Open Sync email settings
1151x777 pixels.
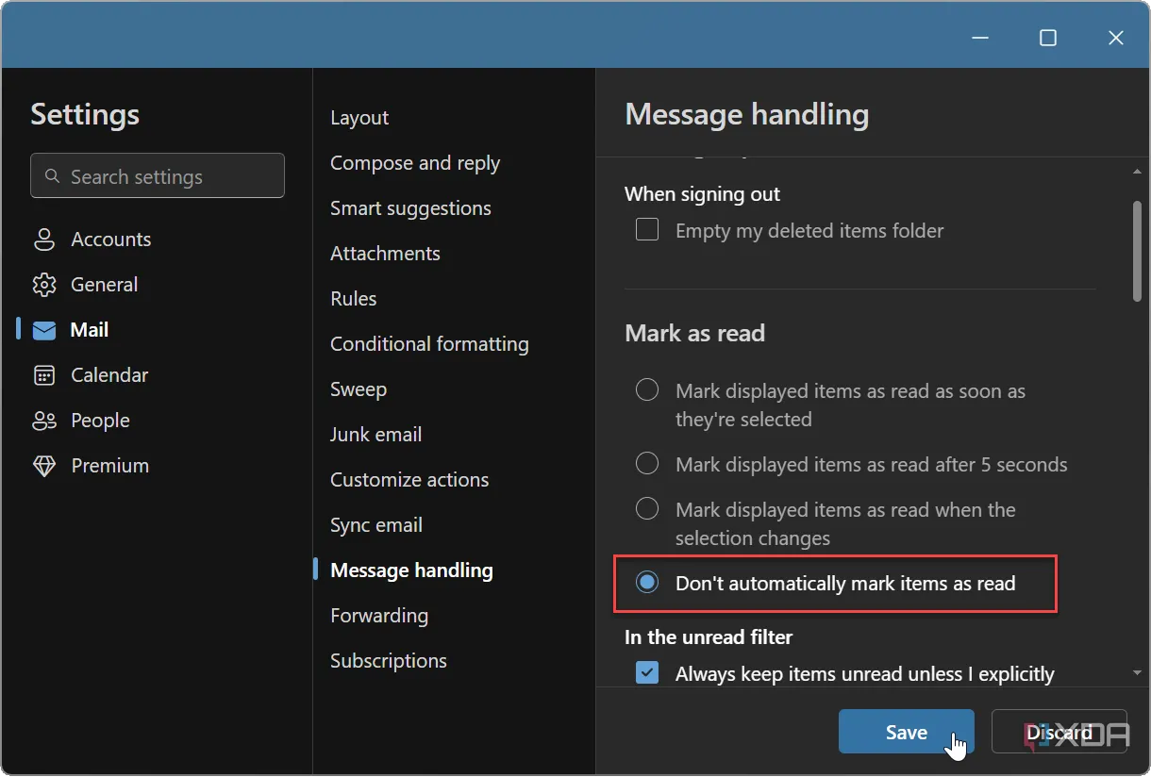tap(376, 525)
